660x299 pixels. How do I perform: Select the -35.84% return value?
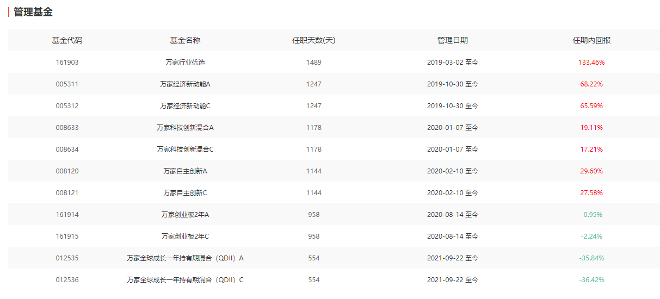[x=591, y=258]
